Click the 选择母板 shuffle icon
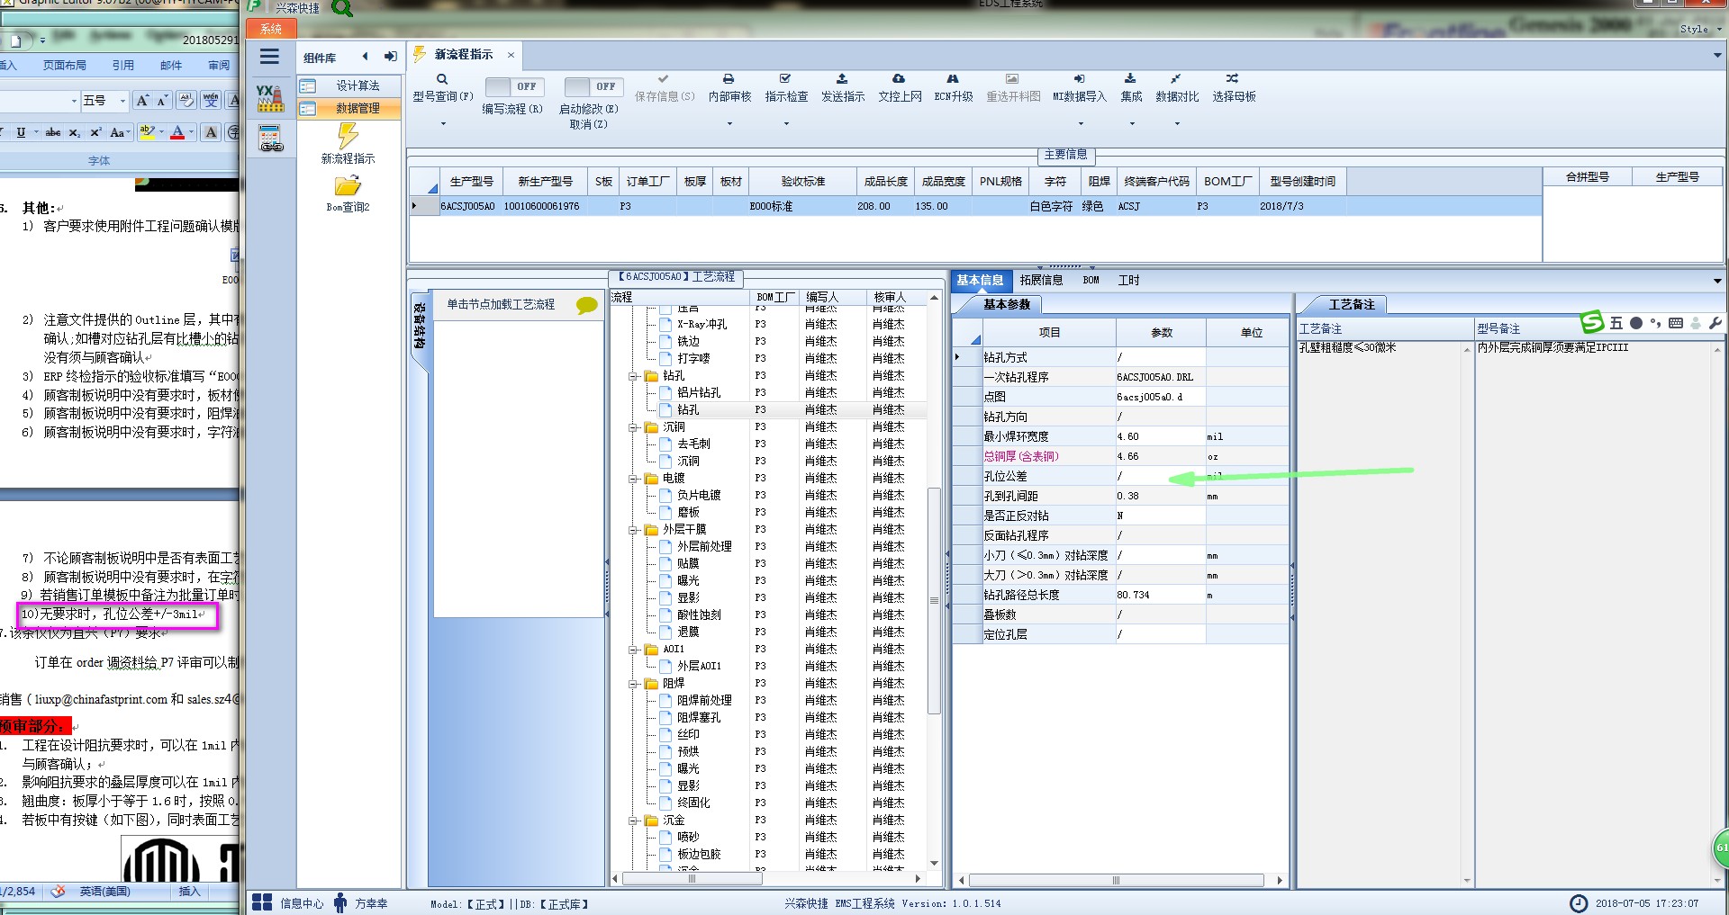 point(1232,79)
